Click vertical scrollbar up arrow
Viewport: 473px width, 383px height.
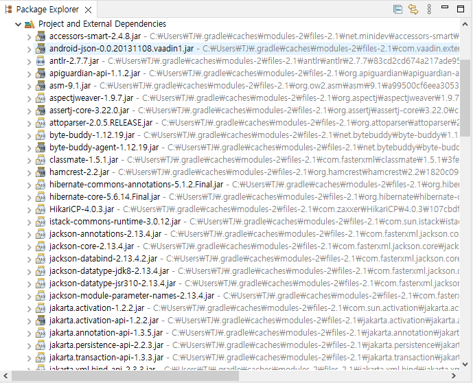click(465, 24)
